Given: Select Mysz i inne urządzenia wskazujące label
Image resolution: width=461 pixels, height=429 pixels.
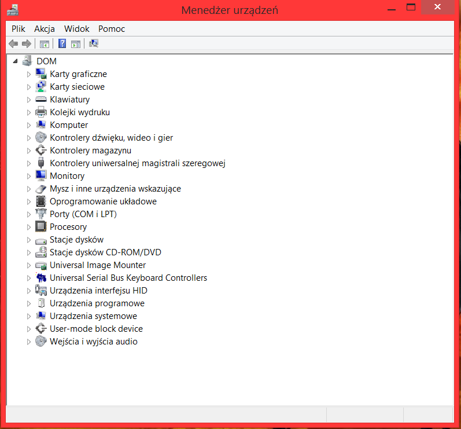Looking at the screenshot, I should (x=115, y=189).
